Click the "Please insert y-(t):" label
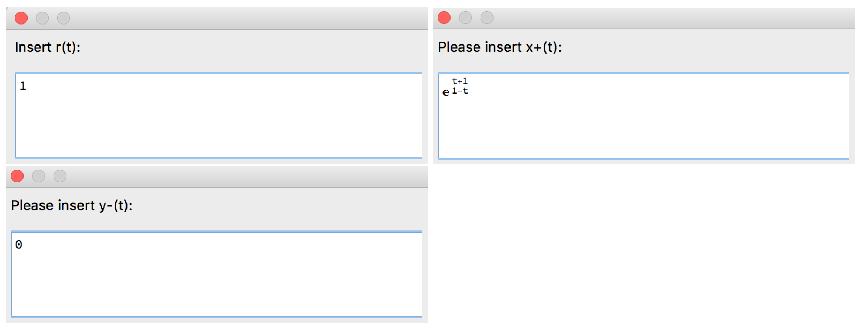 (72, 206)
